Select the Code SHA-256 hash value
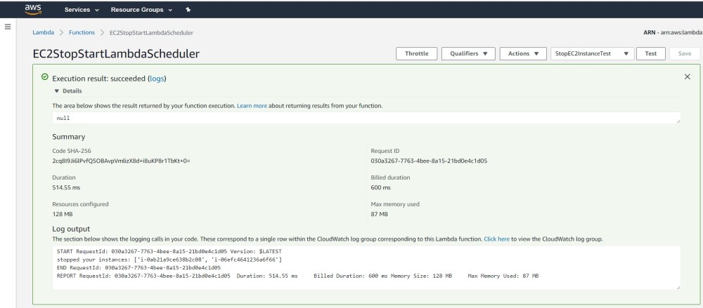The image size is (703, 308). (121, 161)
